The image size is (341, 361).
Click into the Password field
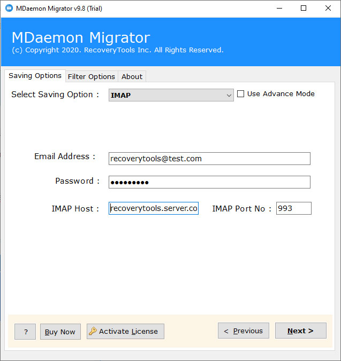(209, 182)
